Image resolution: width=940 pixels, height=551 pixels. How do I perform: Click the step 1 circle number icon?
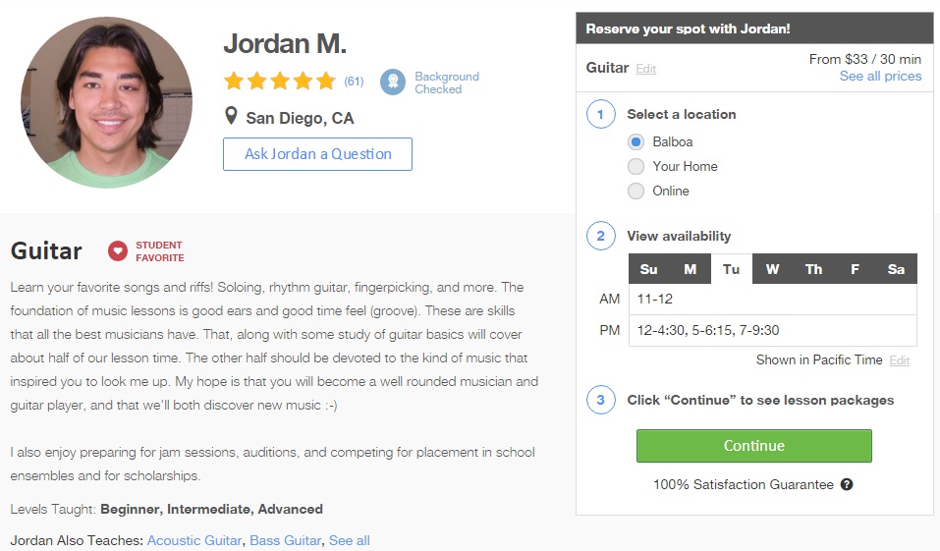(x=601, y=114)
